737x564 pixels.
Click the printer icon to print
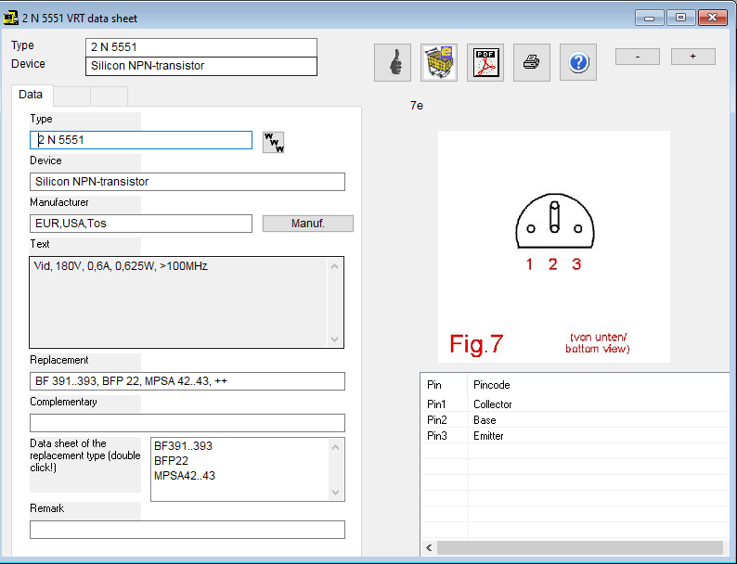tap(532, 62)
